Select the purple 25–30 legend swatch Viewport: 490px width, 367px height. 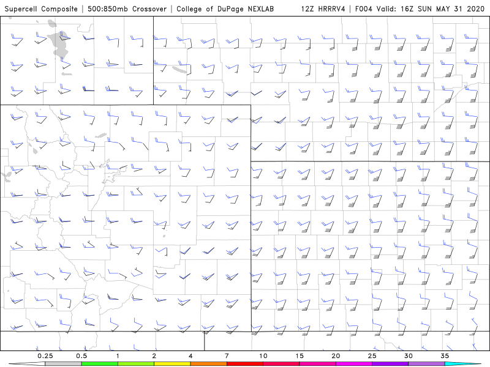pos(390,364)
